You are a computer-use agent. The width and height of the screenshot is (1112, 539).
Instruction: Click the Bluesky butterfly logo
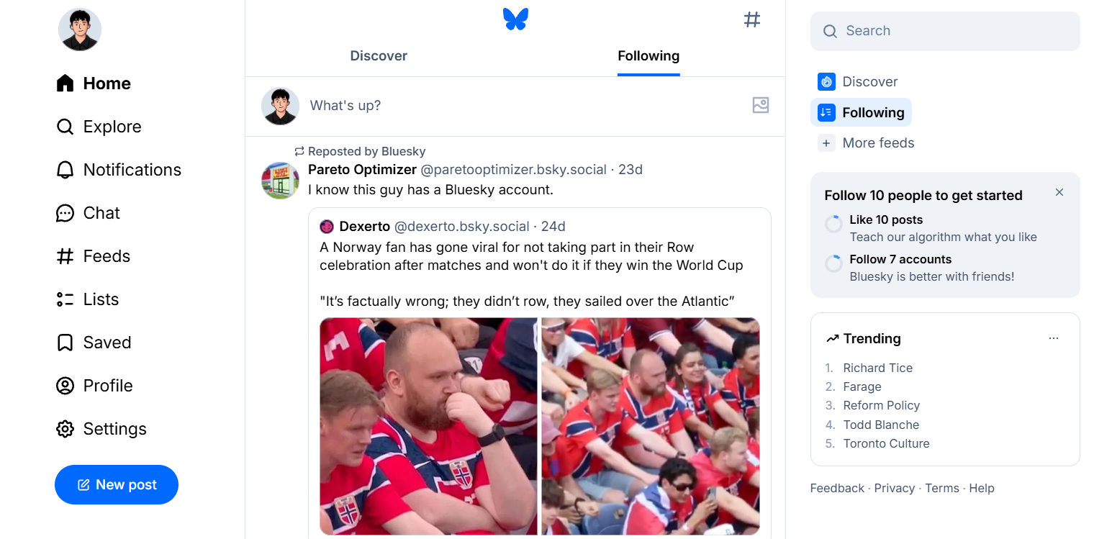[x=515, y=19]
